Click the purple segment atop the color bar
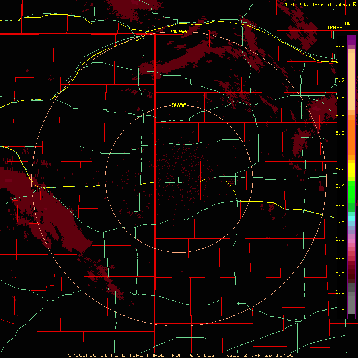Image resolution: width=358 pixels, height=358 pixels. 351,40
